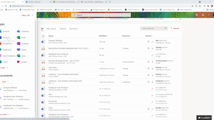This screenshot has width=214, height=120.
Task: Open Lufthansa - Your Booking Information 002
Action: point(65,81)
